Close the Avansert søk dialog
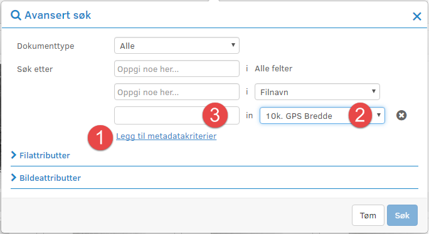429x234 pixels. click(417, 16)
